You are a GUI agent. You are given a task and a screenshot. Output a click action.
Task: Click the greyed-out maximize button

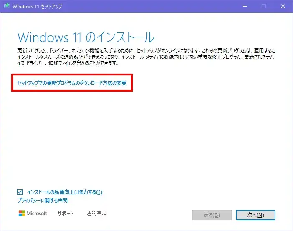[x=264, y=7]
